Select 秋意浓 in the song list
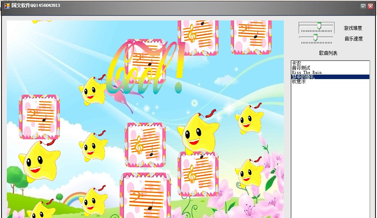Viewport: 377px width, 218px height. [x=330, y=81]
